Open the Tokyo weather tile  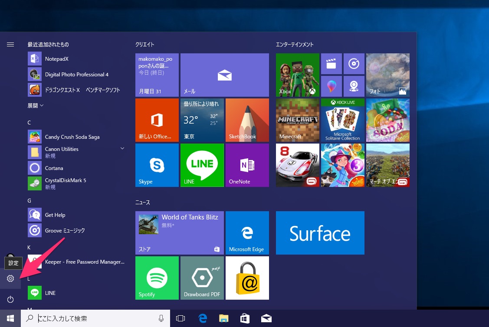coord(202,120)
